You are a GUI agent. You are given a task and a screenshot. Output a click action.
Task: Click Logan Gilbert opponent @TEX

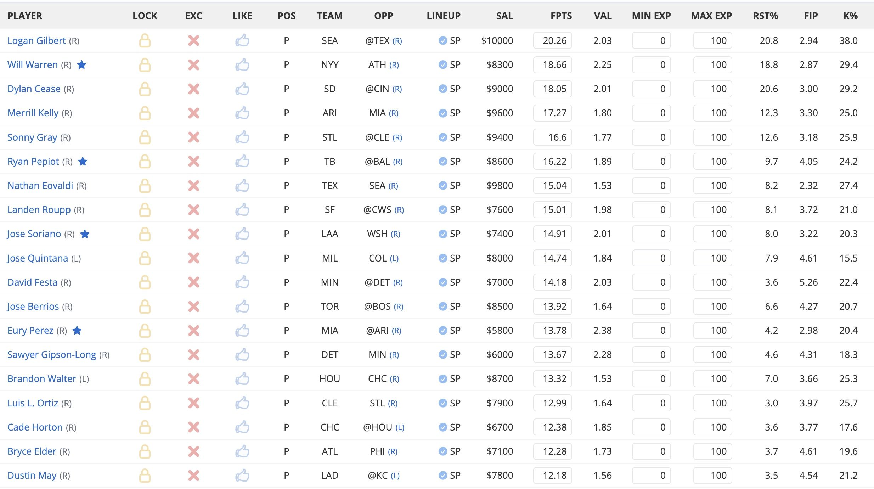[x=377, y=41]
